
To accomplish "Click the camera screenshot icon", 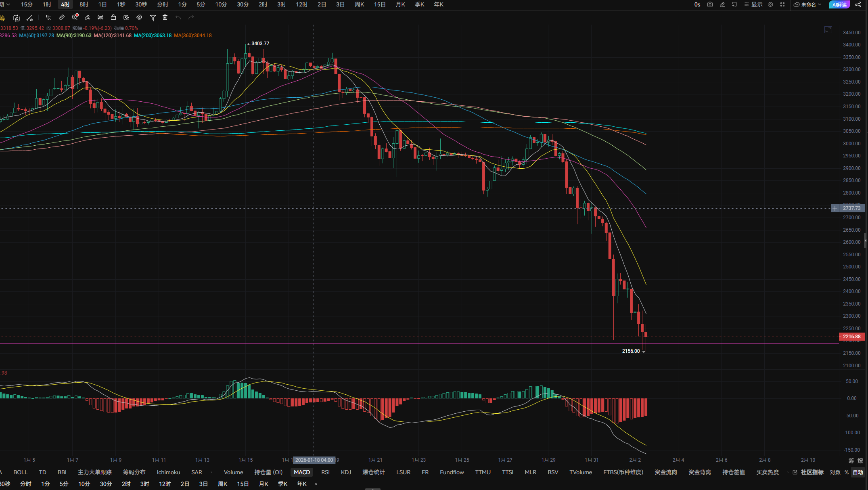I will click(x=710, y=4).
